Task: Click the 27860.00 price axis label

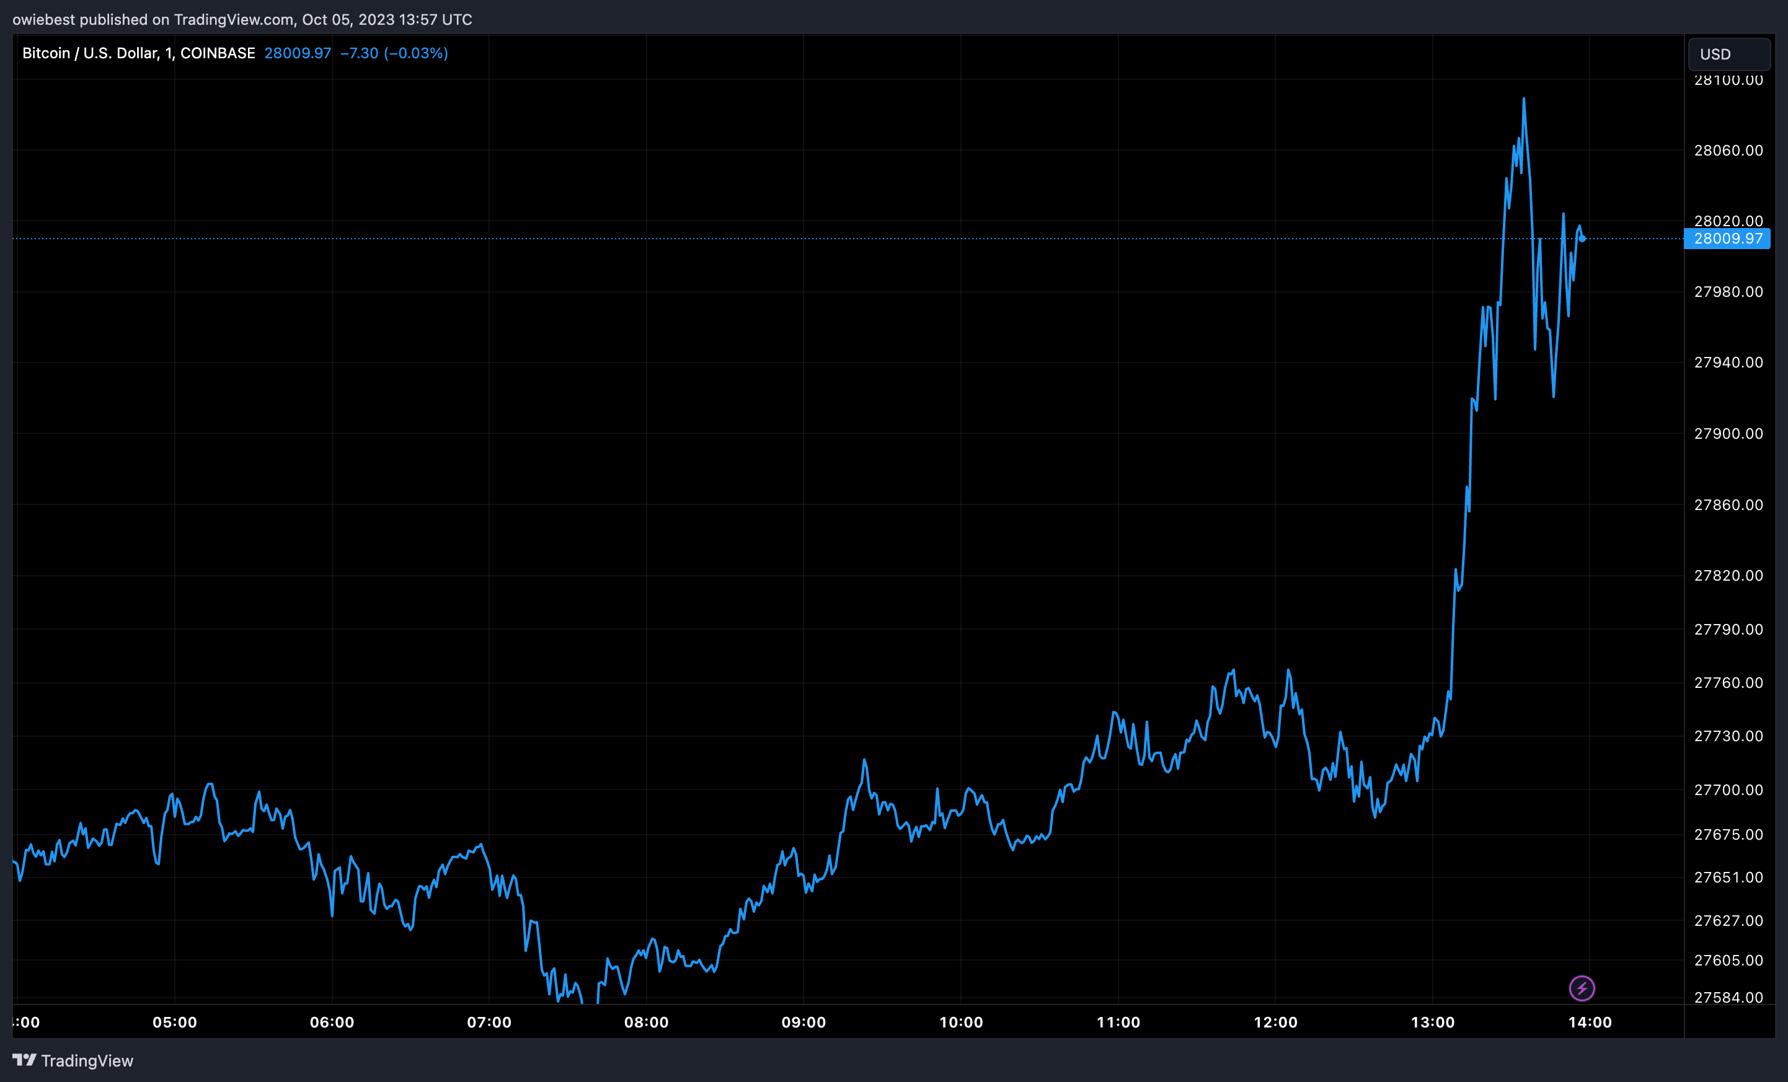Action: tap(1728, 504)
